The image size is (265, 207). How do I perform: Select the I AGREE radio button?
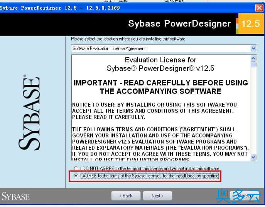coord(76,176)
